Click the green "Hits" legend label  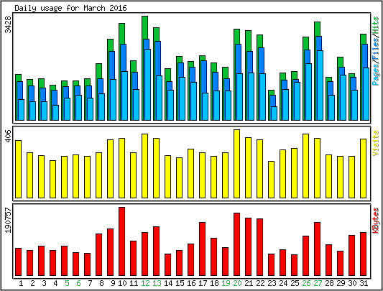375,24
